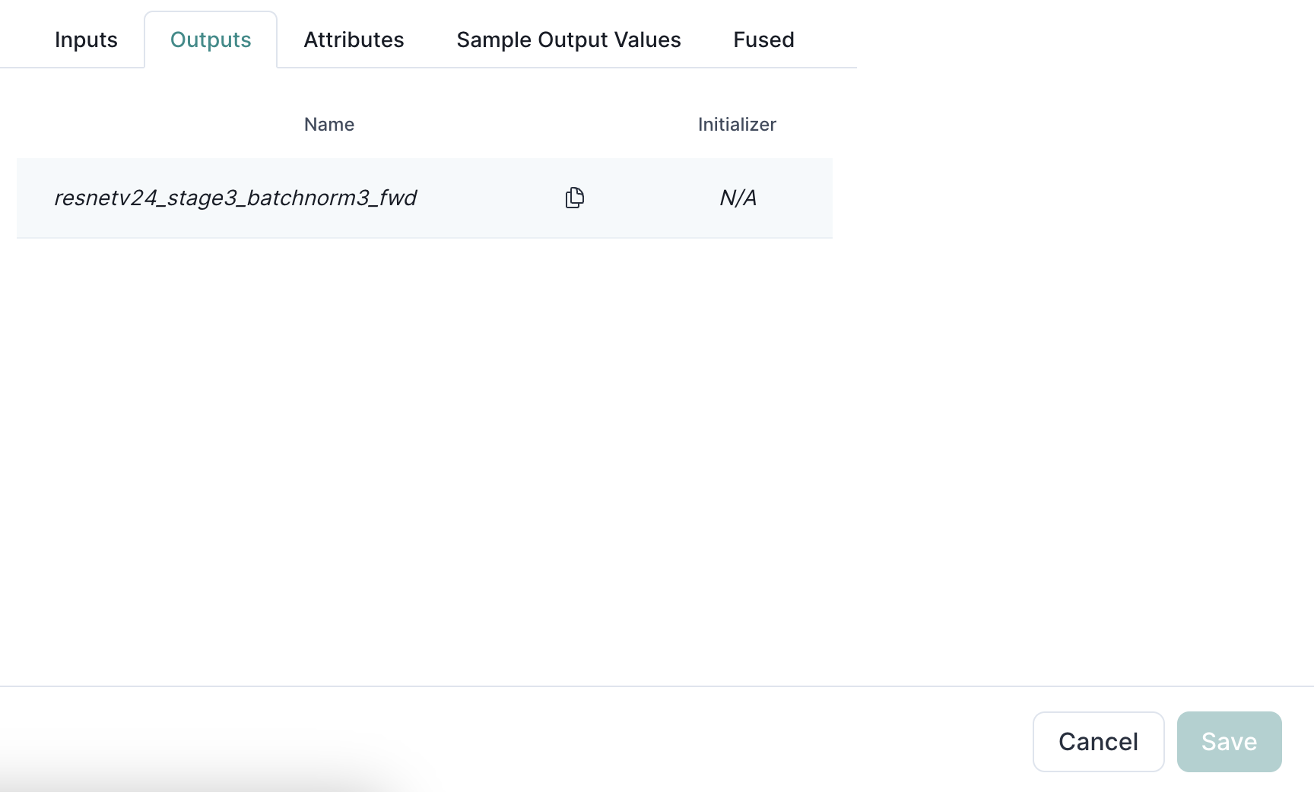Click the Name column header
The width and height of the screenshot is (1314, 792).
[x=328, y=124]
